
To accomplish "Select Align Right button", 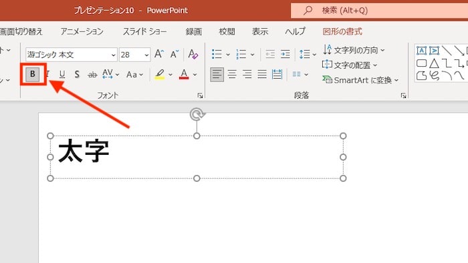I will [247, 74].
